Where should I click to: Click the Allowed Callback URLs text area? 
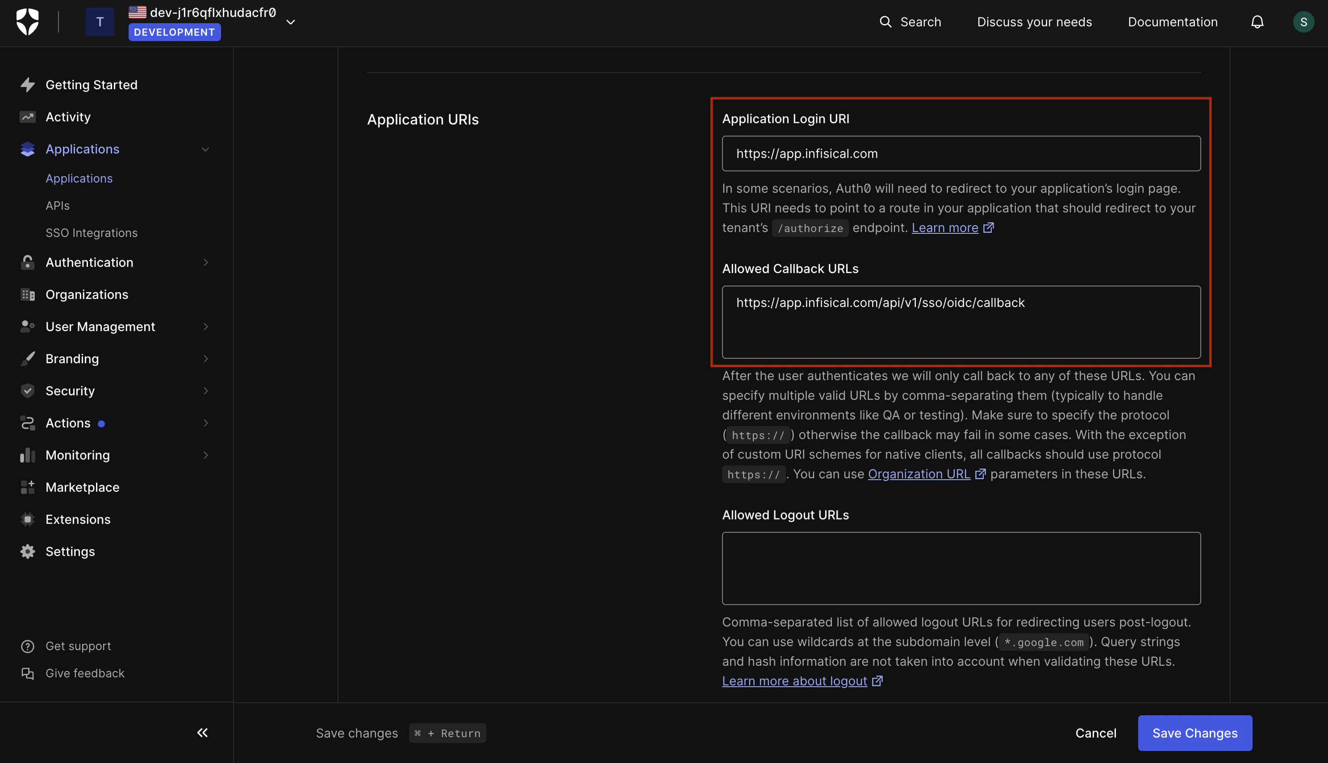point(961,322)
